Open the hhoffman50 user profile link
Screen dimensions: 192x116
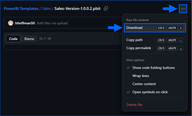coord(25,23)
